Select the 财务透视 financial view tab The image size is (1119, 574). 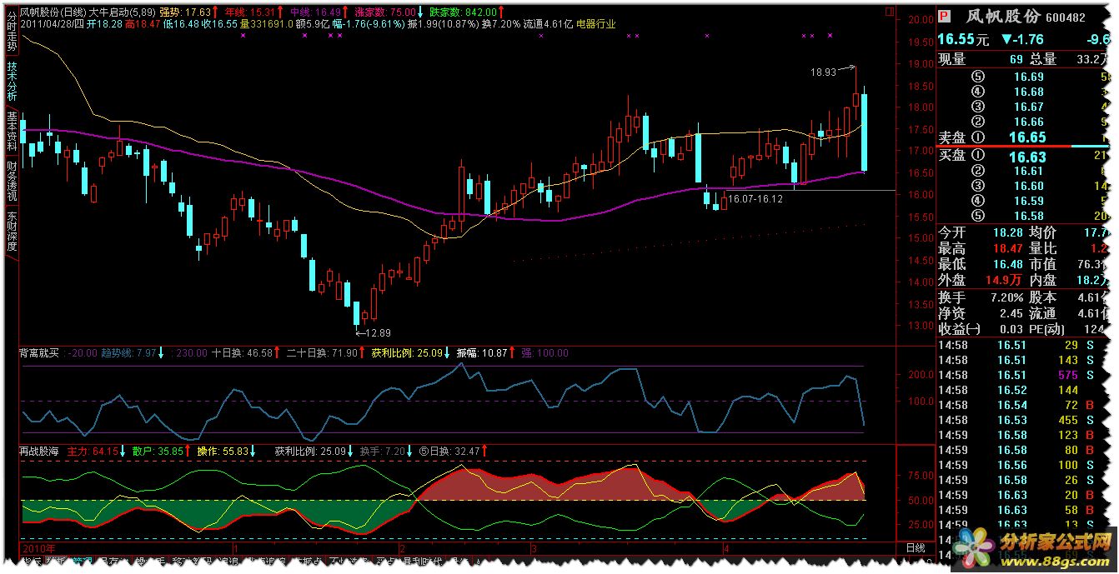tap(11, 182)
